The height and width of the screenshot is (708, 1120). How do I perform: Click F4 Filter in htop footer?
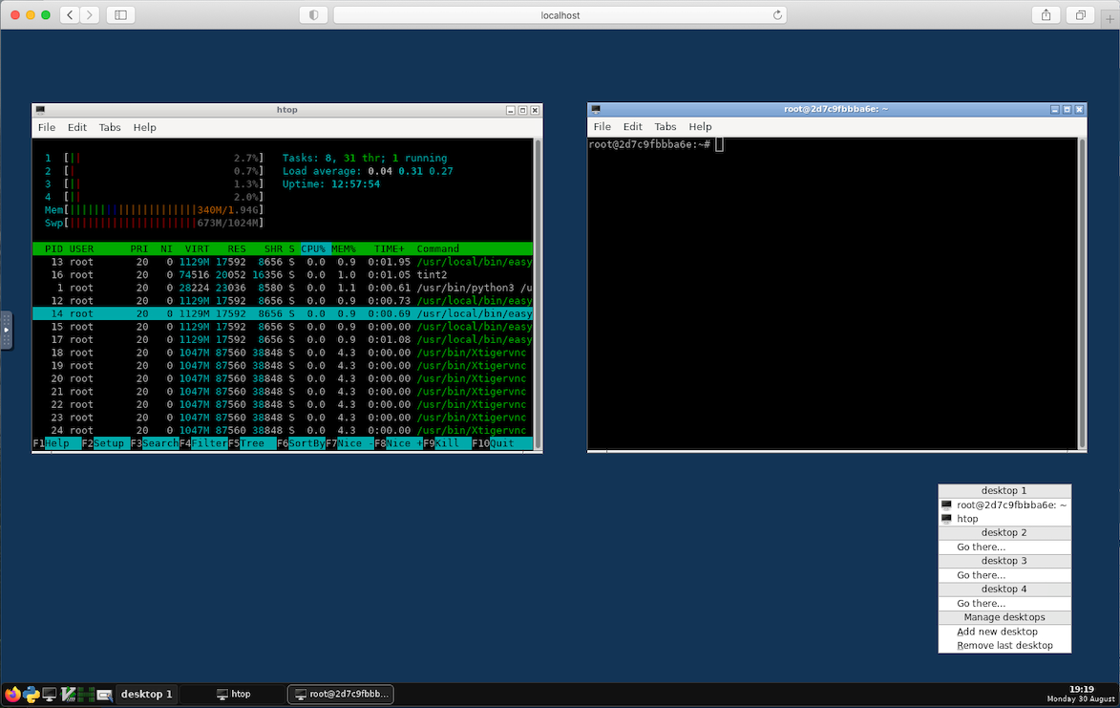click(203, 443)
